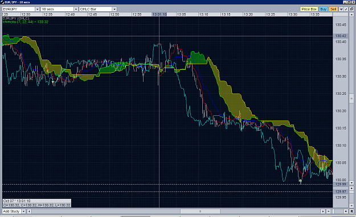Click the EUR/JPY window title icon
Screen dimensions: 356x217
click(x=2, y=2)
